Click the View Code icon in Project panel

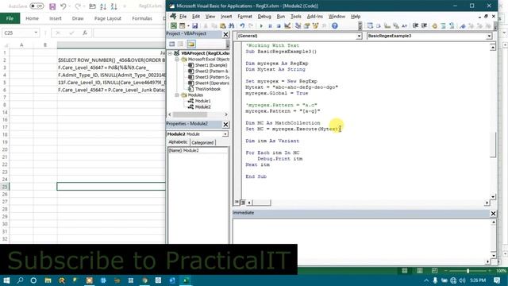tap(171, 44)
